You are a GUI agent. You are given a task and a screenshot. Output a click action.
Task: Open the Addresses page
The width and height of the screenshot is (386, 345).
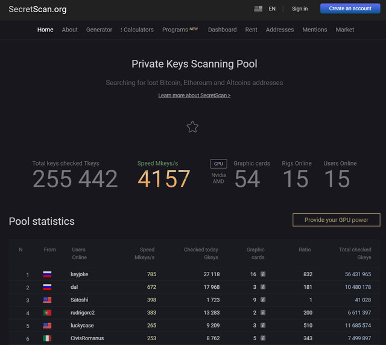click(280, 30)
